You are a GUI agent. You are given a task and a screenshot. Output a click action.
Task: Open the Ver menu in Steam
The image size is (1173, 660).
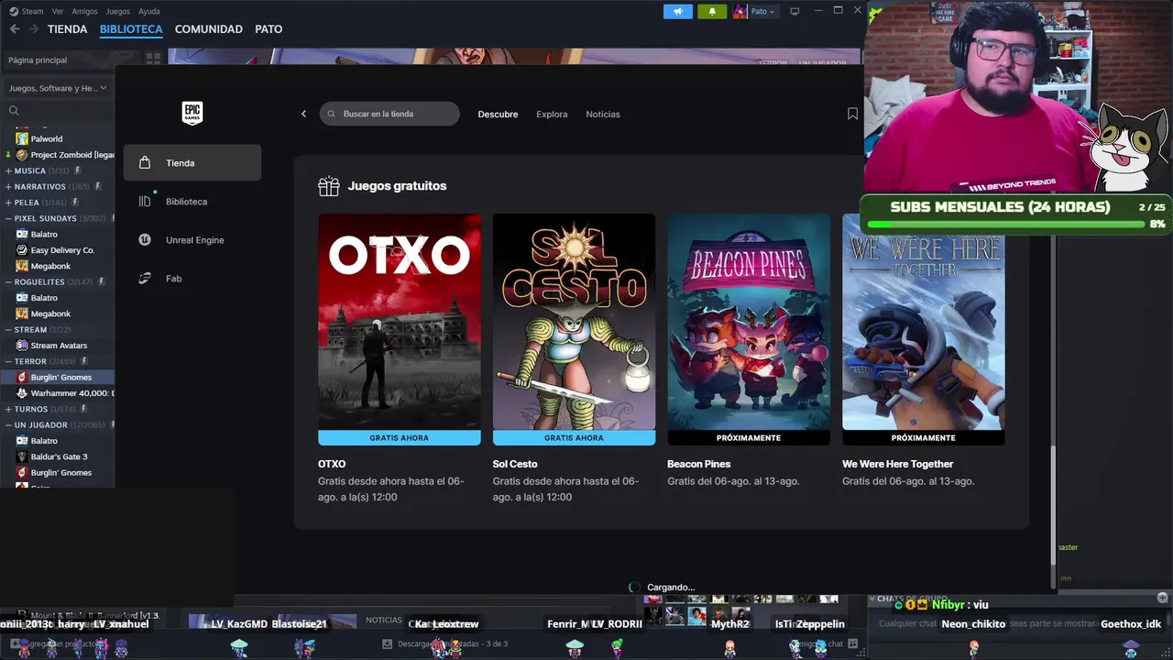[58, 11]
